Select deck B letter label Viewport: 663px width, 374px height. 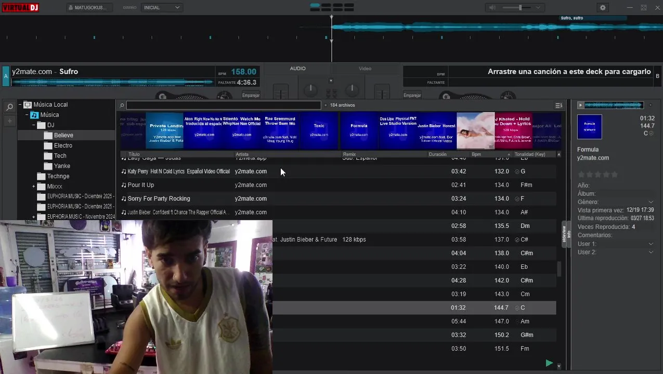[x=657, y=76]
